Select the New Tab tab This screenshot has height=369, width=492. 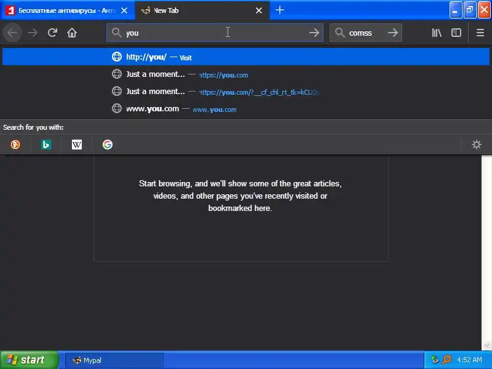click(202, 10)
